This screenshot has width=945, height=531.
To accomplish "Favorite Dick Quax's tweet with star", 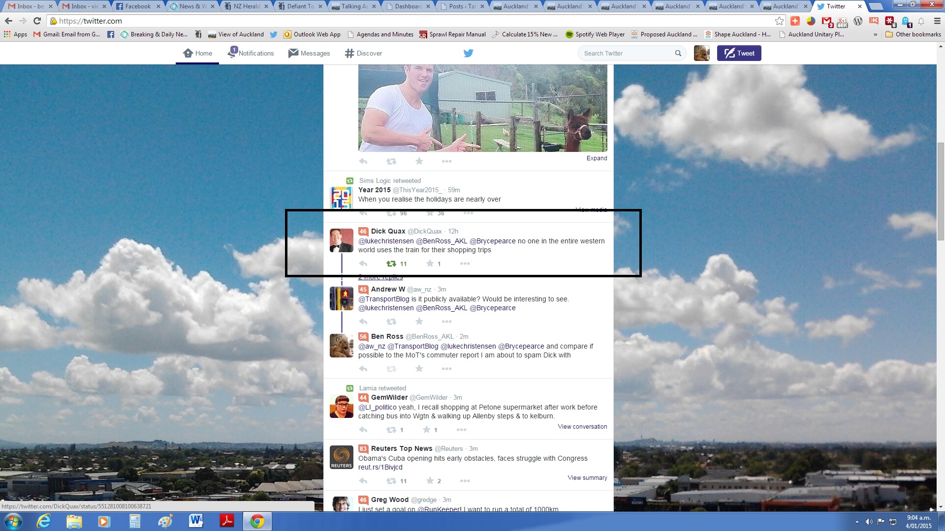I will (x=430, y=264).
